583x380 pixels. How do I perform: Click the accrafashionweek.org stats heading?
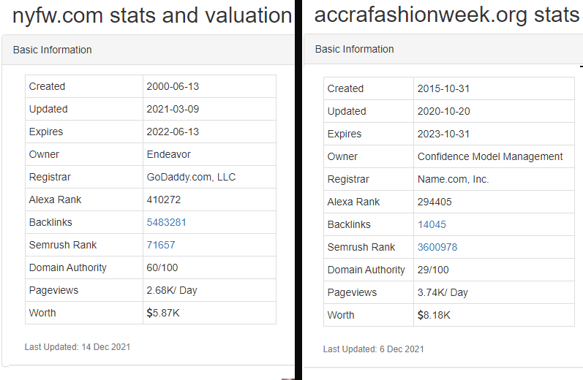tap(446, 15)
